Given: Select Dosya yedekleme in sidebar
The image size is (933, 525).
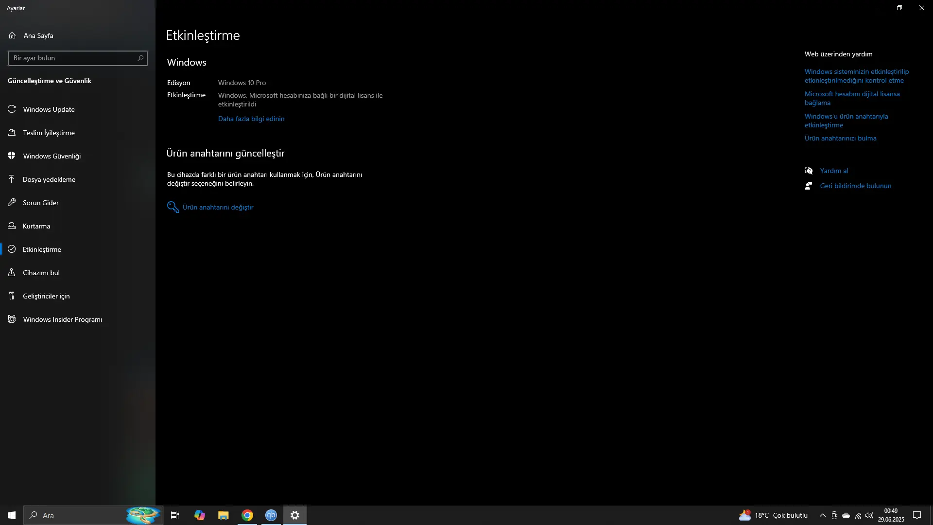Looking at the screenshot, I should click(78, 179).
